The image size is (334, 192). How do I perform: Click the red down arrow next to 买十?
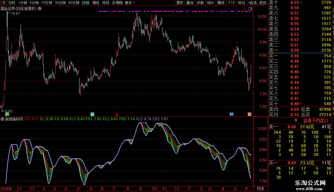pos(301,104)
